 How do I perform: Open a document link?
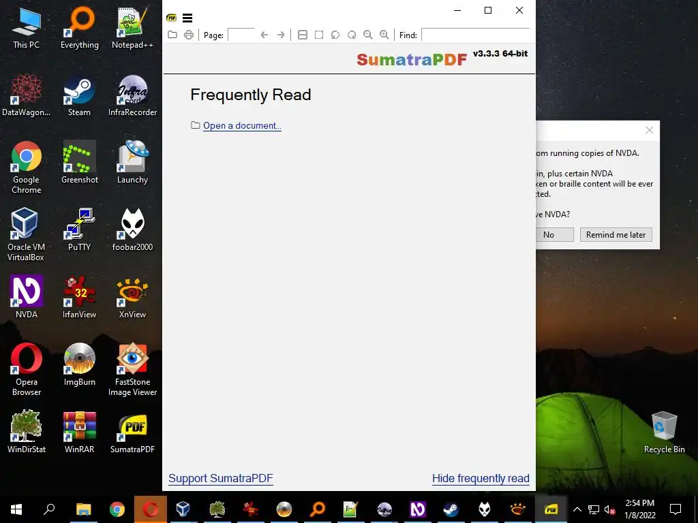(x=242, y=125)
